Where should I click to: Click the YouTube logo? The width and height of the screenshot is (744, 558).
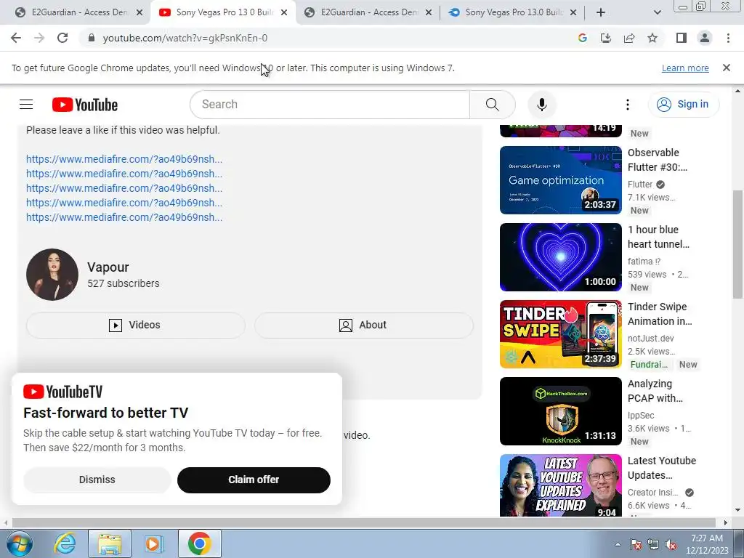[x=85, y=105]
